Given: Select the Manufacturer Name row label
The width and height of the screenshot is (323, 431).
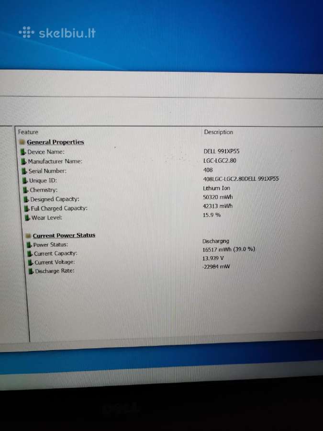Looking at the screenshot, I should [x=55, y=161].
